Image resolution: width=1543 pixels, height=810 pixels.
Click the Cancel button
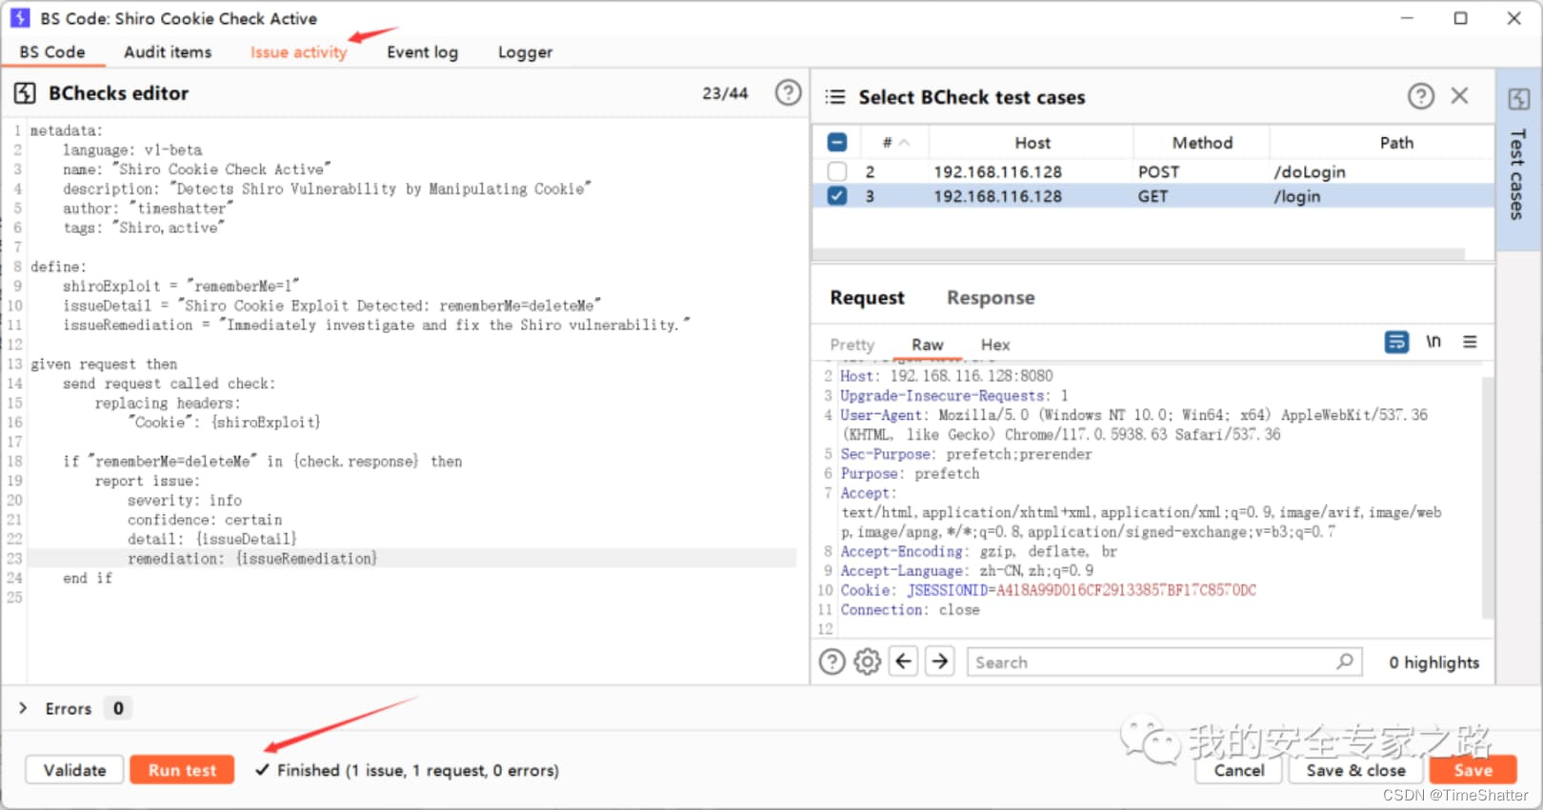tap(1239, 770)
